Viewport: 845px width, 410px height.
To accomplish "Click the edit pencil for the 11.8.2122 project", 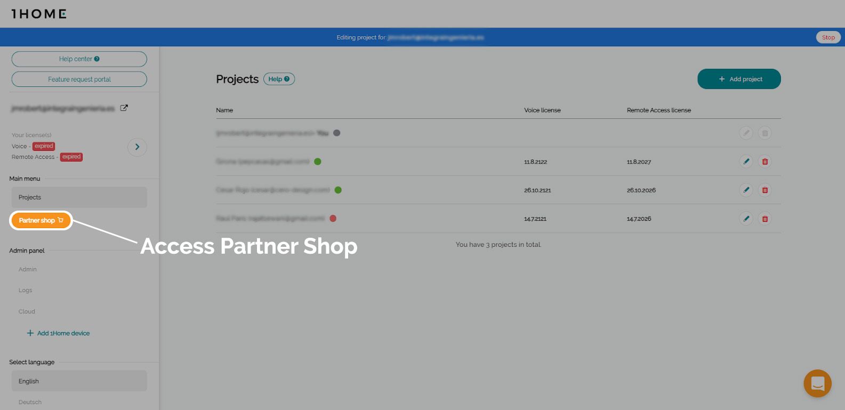I will (x=746, y=162).
